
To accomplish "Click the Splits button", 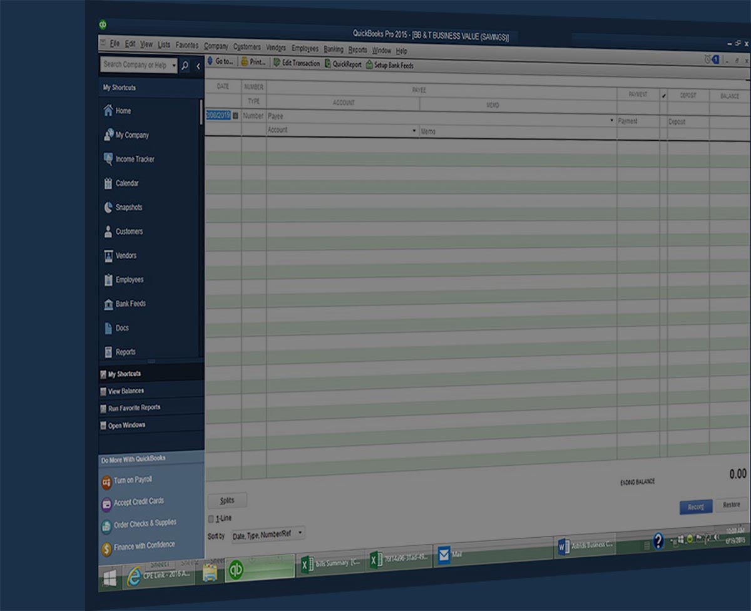I will (227, 500).
